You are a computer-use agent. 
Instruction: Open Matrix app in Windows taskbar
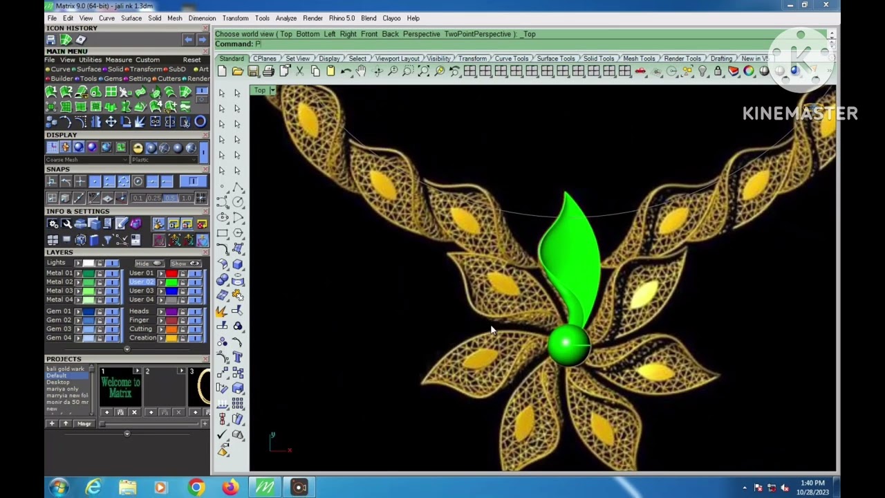265,488
